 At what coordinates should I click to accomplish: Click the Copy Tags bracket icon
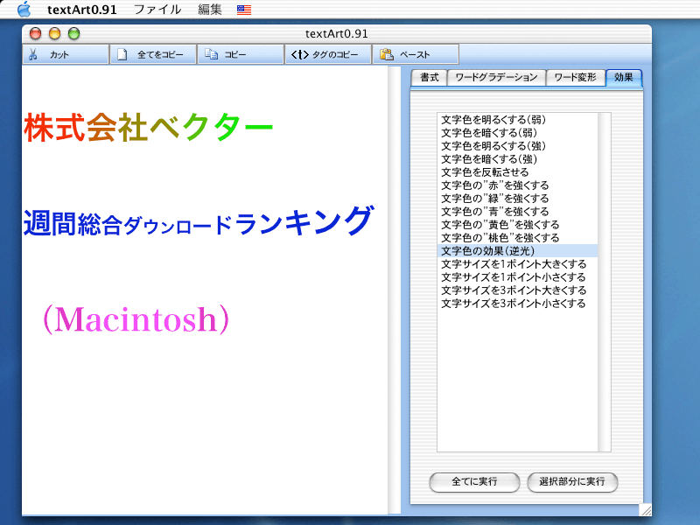click(x=298, y=54)
